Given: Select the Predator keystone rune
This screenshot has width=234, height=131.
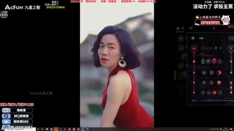Looking at the screenshot, I should (209, 61).
